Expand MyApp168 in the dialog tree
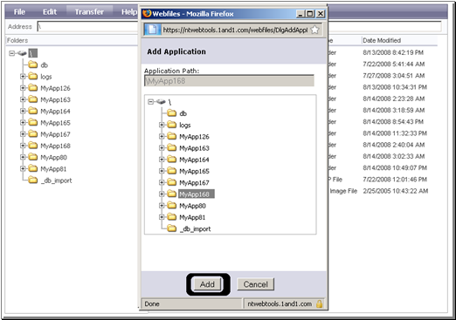Viewport: 456px width, 320px height. [x=162, y=194]
